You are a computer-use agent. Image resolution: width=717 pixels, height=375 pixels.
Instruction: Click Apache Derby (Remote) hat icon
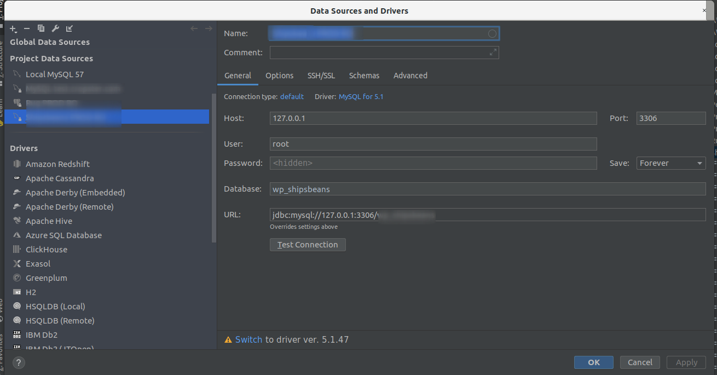pos(17,206)
